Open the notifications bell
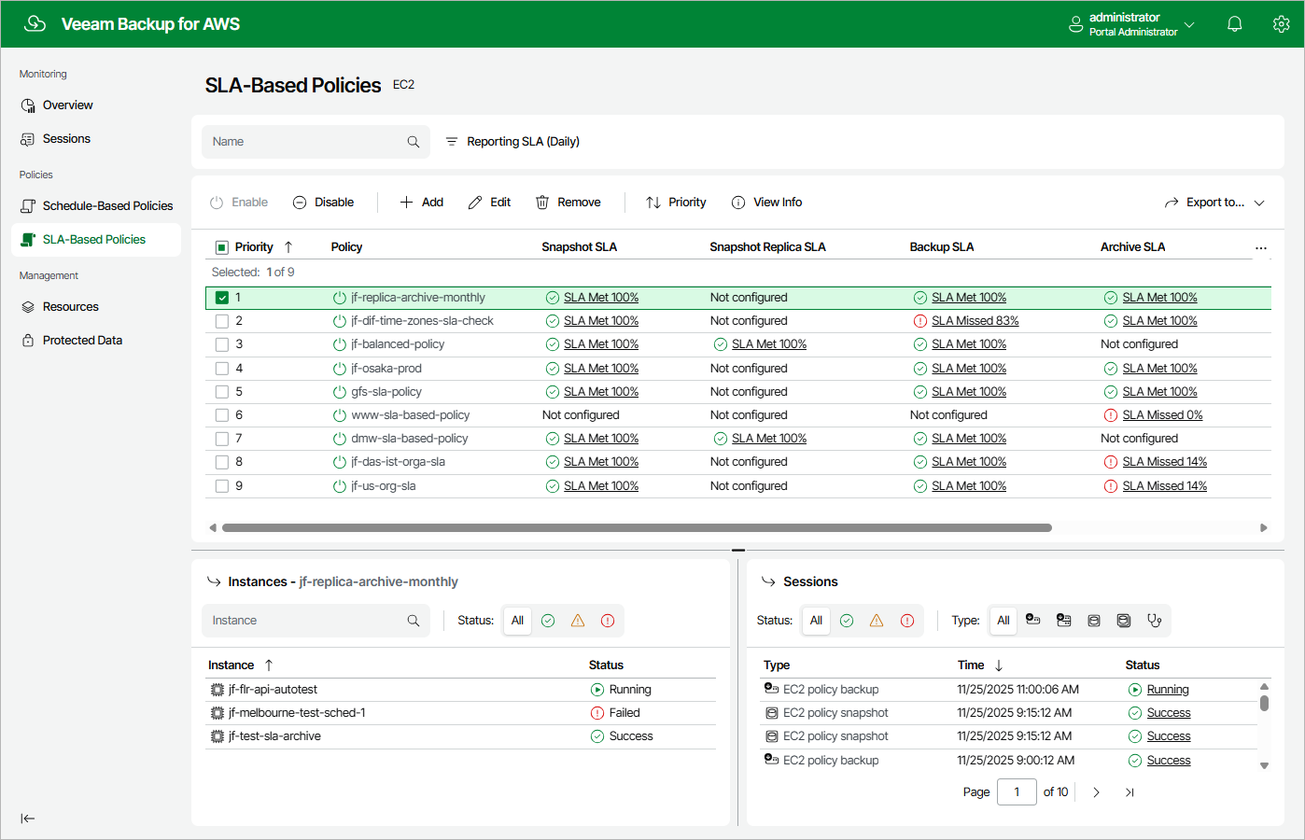 point(1234,24)
